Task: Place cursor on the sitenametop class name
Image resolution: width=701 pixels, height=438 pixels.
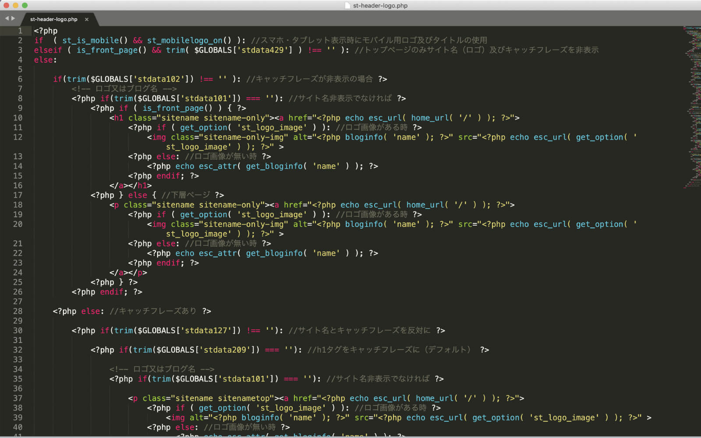Action: pyautogui.click(x=244, y=398)
